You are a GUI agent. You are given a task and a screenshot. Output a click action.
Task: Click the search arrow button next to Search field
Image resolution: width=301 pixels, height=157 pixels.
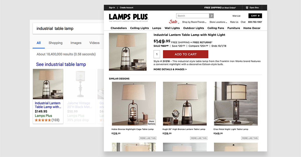tap(212, 16)
